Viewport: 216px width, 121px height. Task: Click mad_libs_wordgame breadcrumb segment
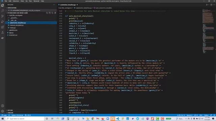65,8
